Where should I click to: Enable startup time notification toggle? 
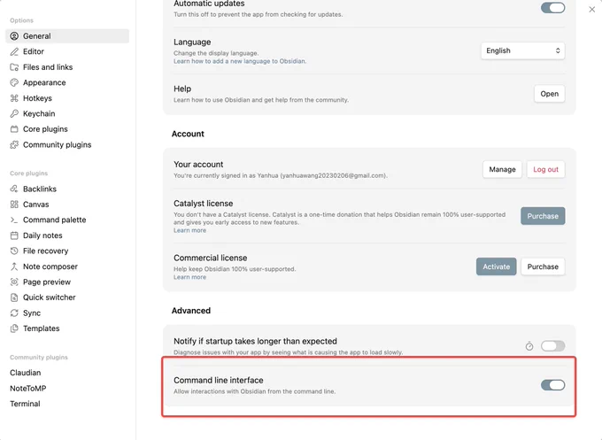[552, 346]
